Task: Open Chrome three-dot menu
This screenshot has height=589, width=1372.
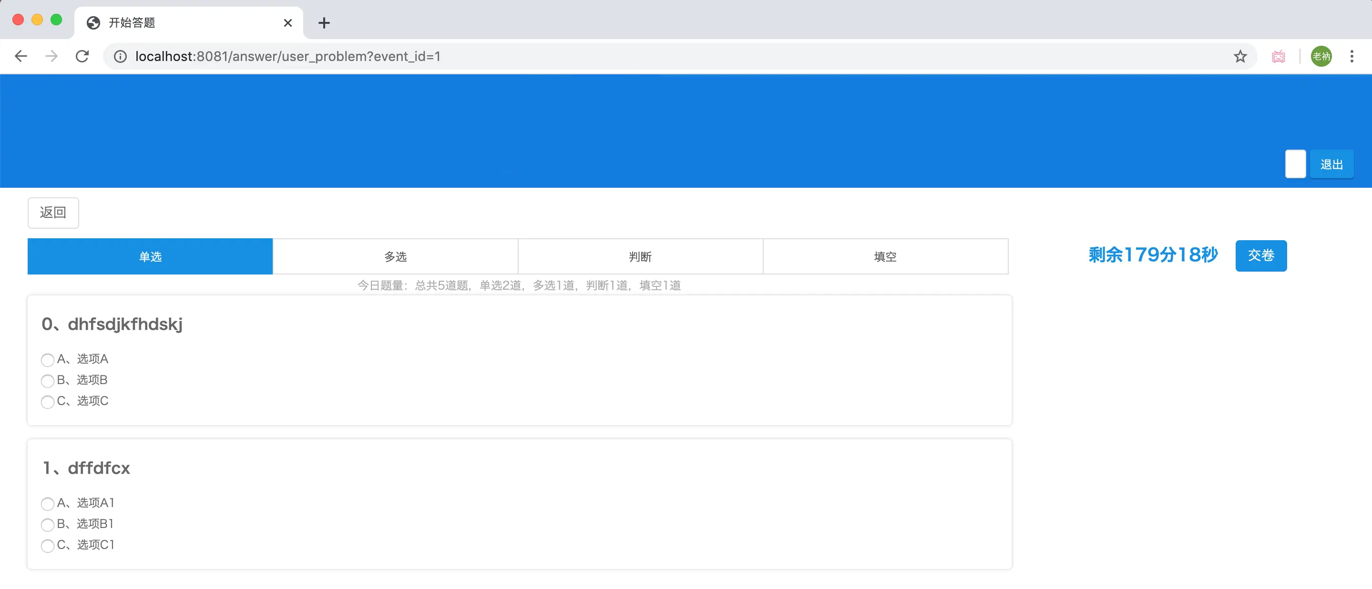Action: (1351, 56)
